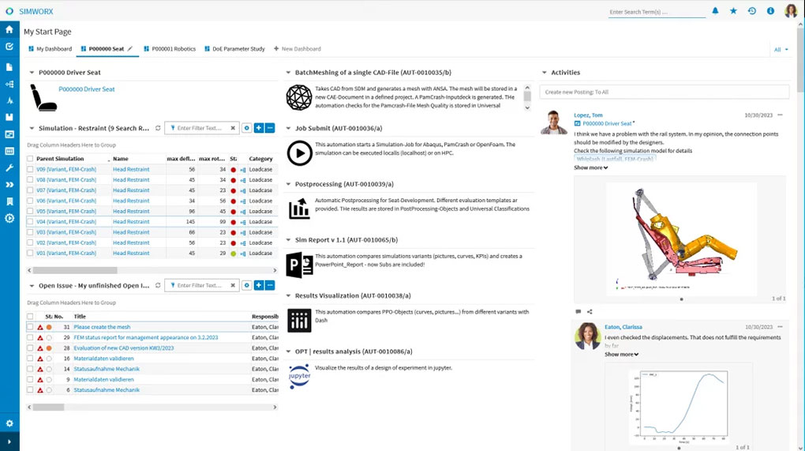Click New Dashboard button

click(297, 49)
